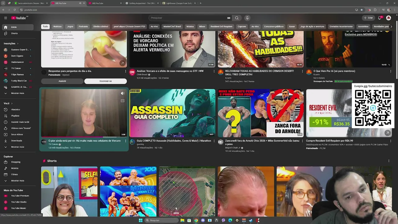The image size is (398, 224).
Task: Open Windows Start button on taskbar
Action: tap(141, 220)
